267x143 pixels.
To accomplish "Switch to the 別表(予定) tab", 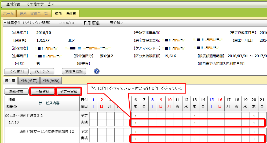I will coord(29,80).
